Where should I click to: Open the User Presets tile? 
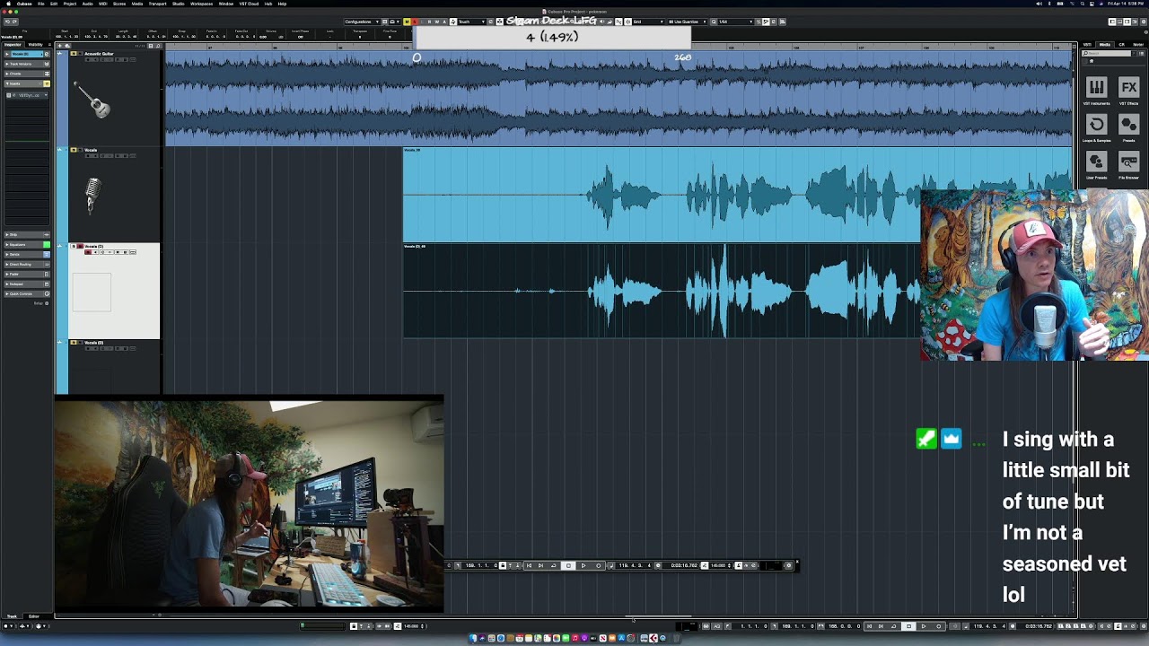click(x=1096, y=161)
